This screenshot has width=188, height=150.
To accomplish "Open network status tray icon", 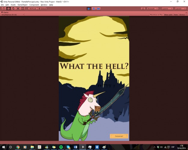I will (x=165, y=147).
